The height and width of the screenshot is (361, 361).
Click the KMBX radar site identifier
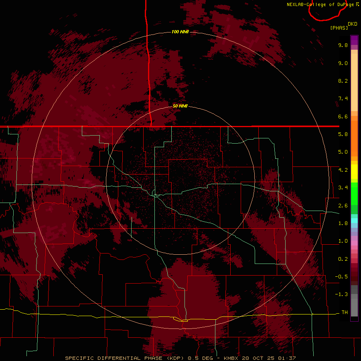(x=231, y=358)
